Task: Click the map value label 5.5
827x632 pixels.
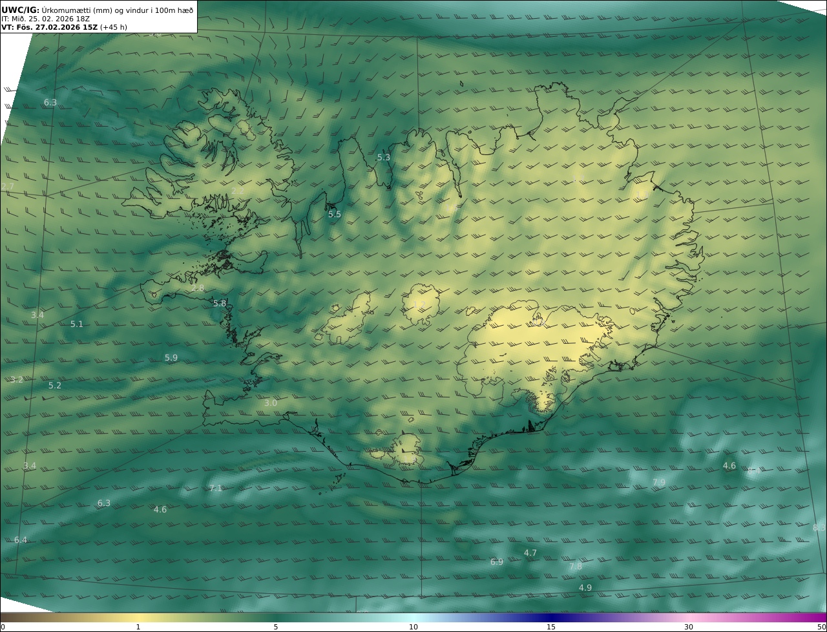Action: 335,215
